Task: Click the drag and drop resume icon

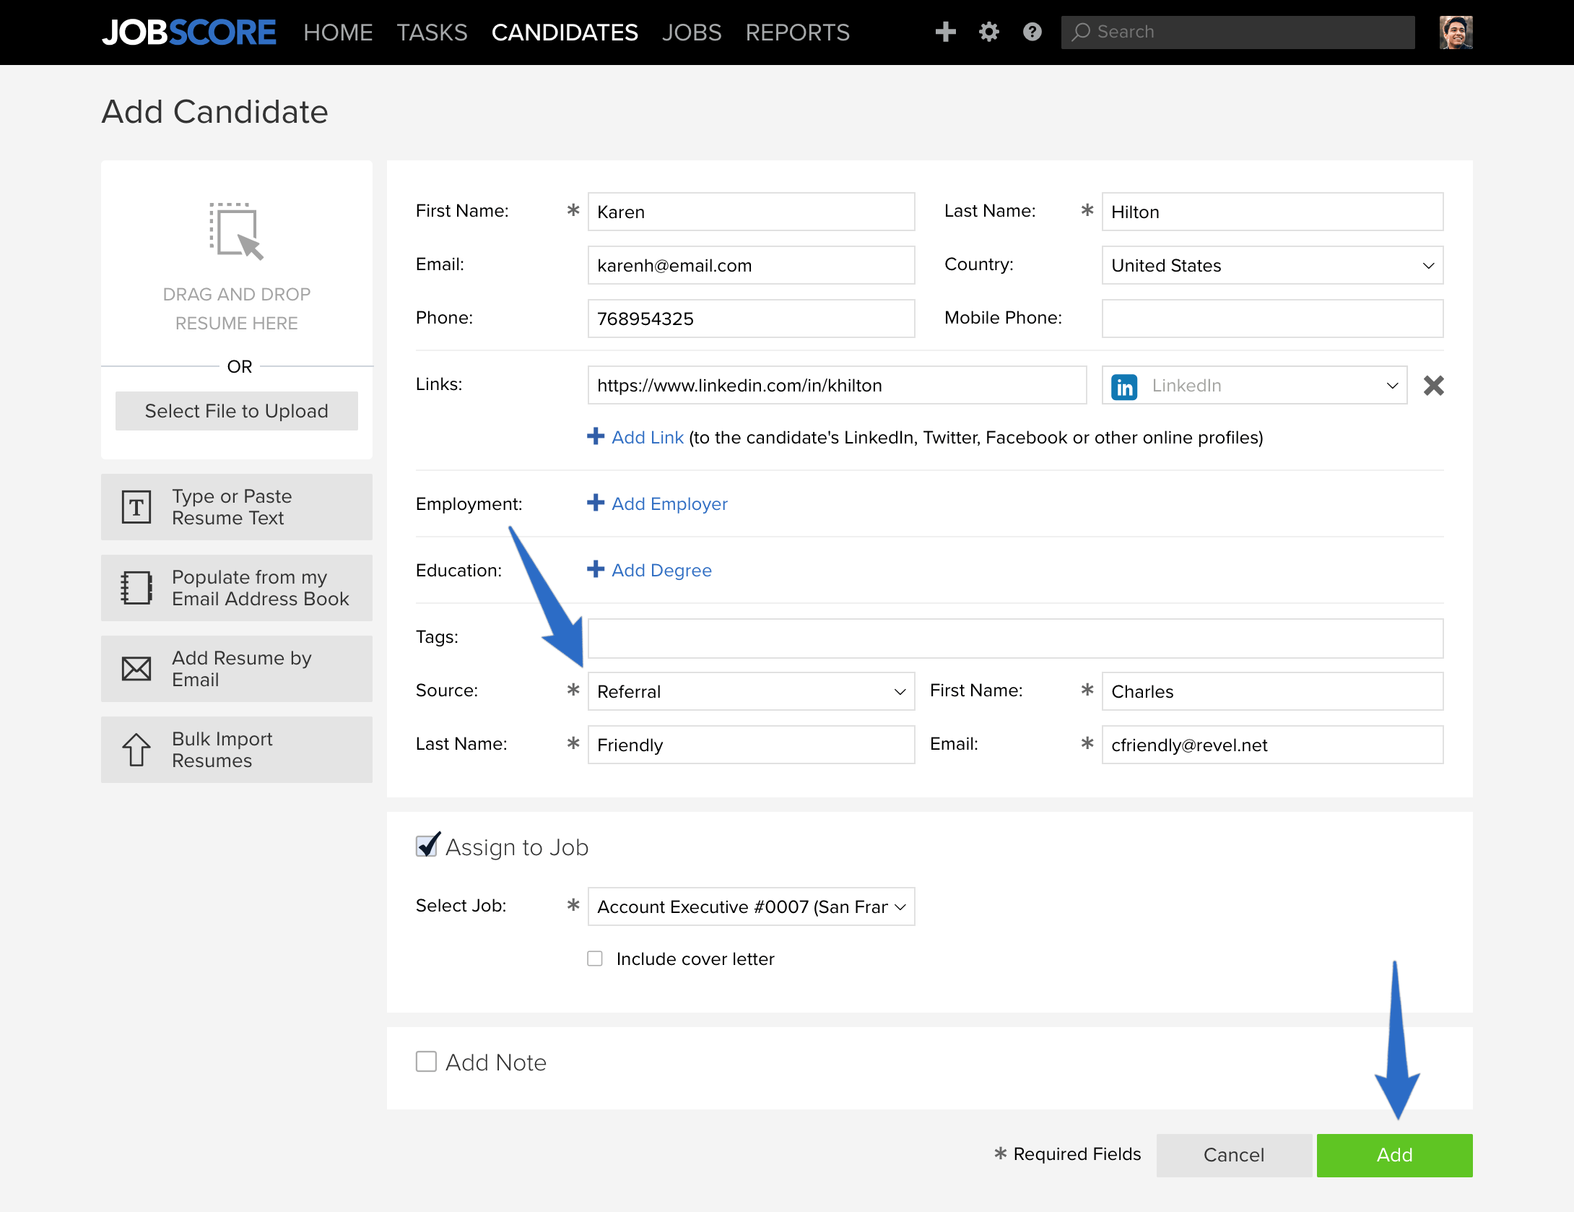Action: [x=236, y=231]
